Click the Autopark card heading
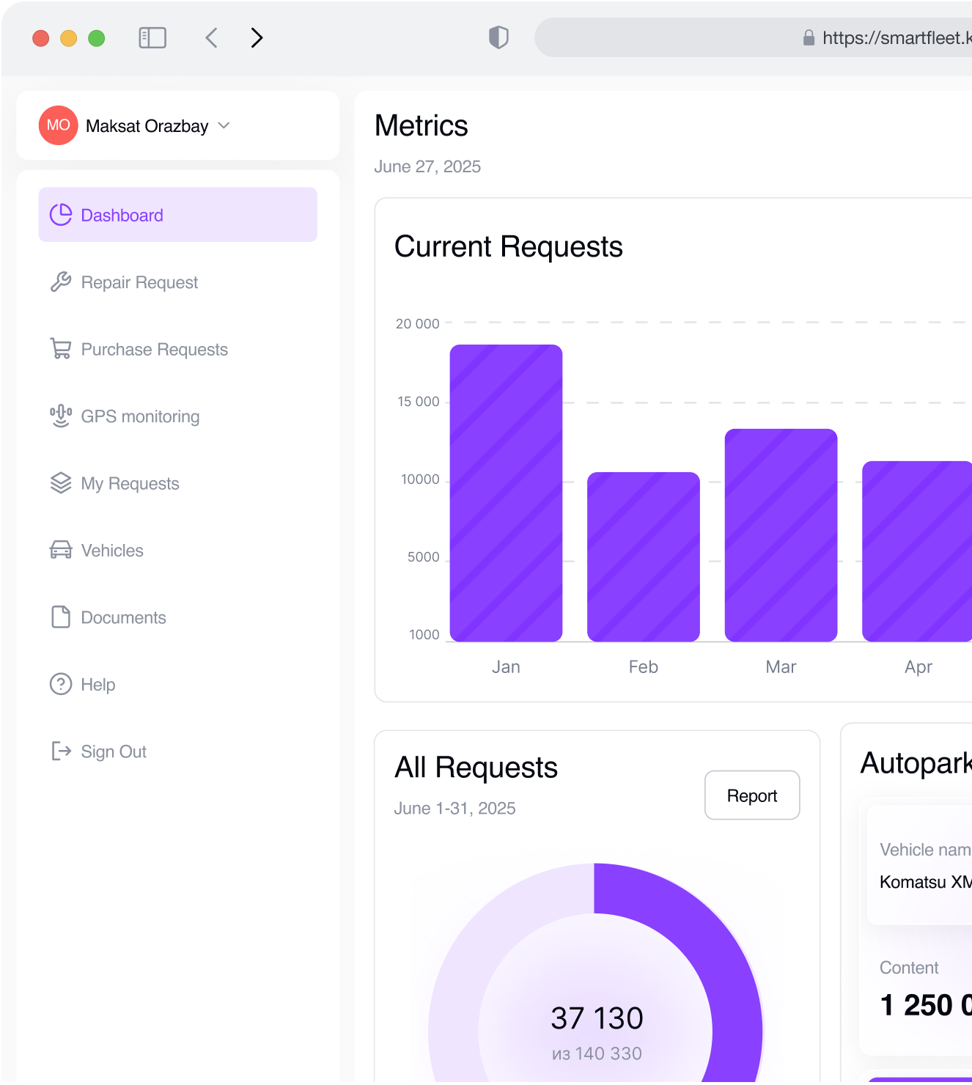This screenshot has height=1085, width=972. tap(916, 763)
